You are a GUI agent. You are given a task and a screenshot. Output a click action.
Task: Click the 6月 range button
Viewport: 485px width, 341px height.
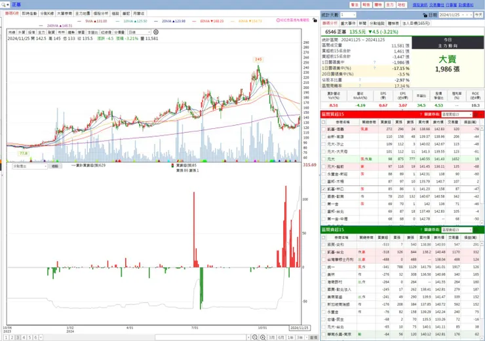tap(281, 337)
